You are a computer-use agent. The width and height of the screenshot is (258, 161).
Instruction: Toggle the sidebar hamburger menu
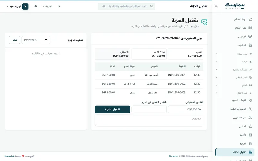[216, 6]
